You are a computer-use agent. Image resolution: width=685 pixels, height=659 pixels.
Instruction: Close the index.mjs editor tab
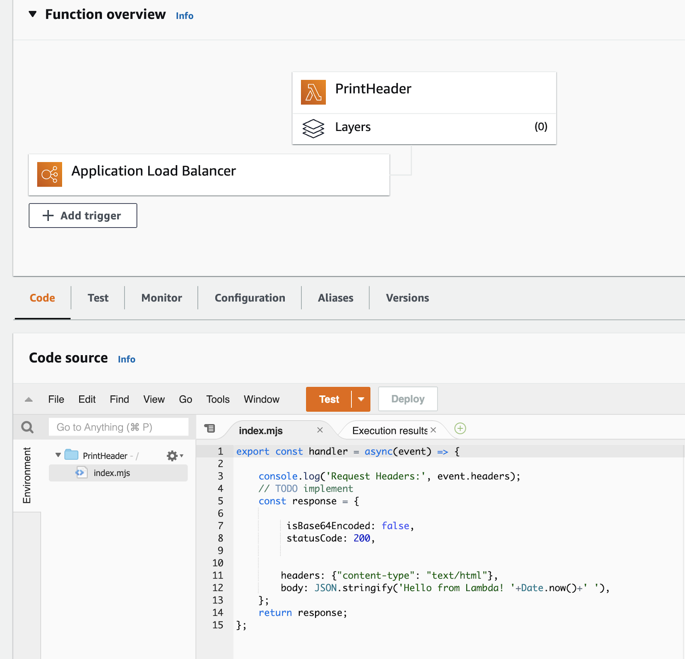(320, 430)
